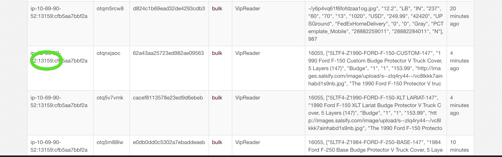Open the worker link in the otqnxjaoc row
Image resolution: width=502 pixels, height=157 pixels.
pyautogui.click(x=59, y=57)
